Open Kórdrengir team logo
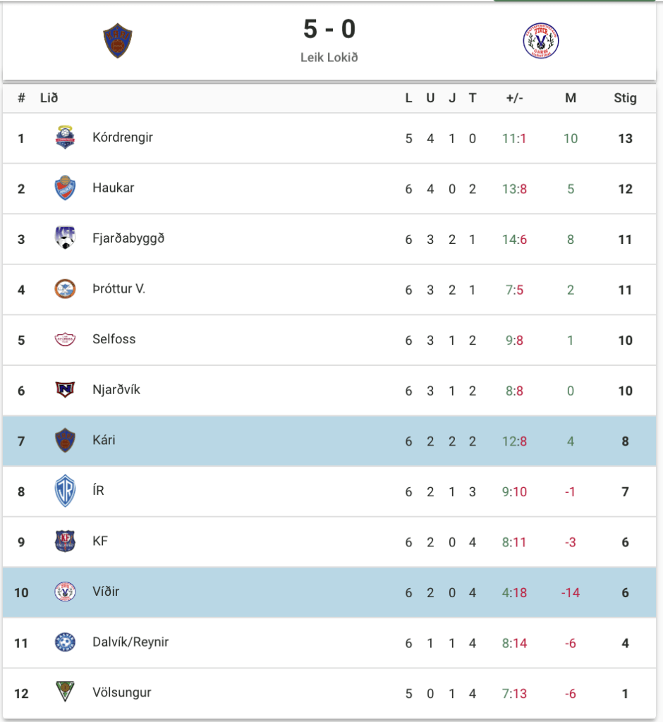663x722 pixels. (65, 137)
